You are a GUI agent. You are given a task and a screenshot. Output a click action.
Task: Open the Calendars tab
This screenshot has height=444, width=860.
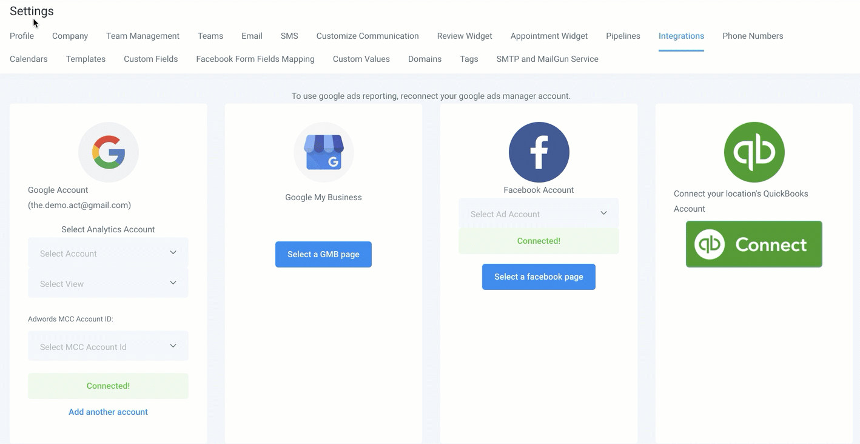[x=29, y=59]
